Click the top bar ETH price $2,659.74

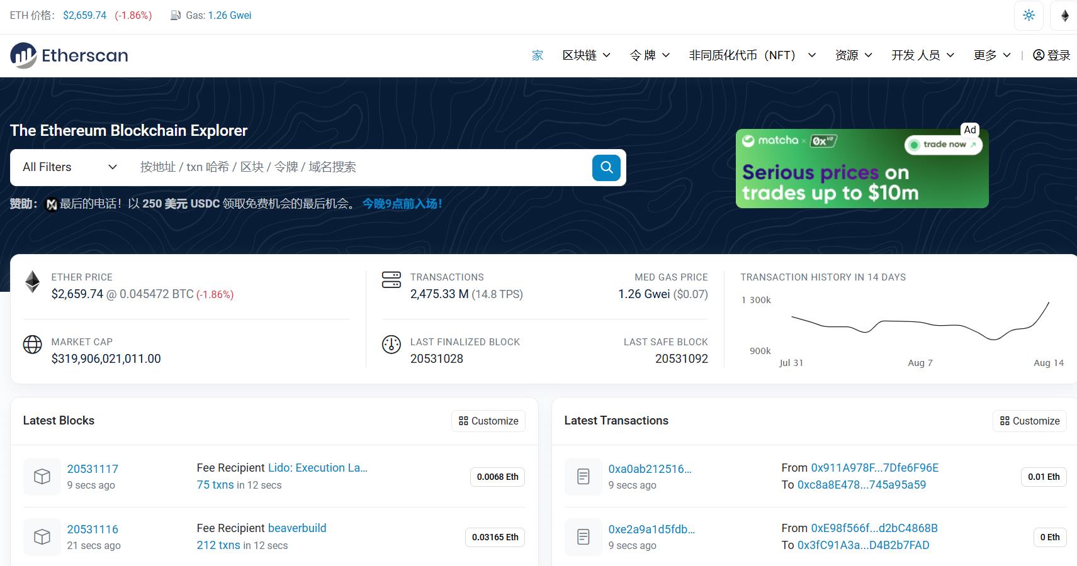point(85,15)
